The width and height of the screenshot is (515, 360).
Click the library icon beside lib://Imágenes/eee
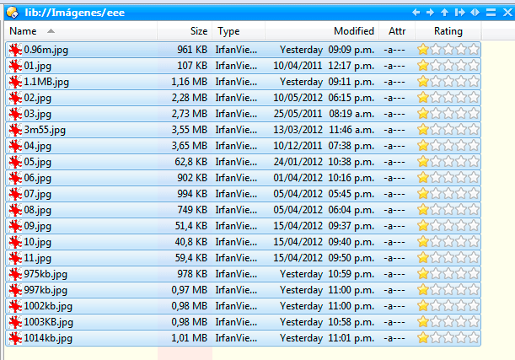(x=11, y=12)
